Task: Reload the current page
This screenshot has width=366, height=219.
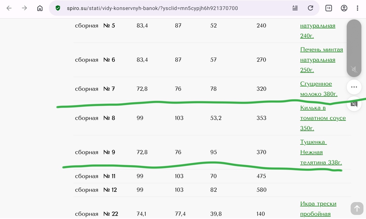Action: (310, 8)
